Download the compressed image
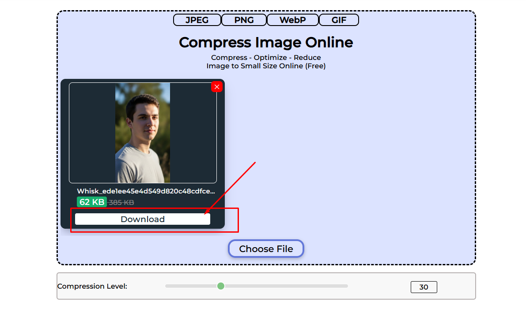 [x=142, y=219]
